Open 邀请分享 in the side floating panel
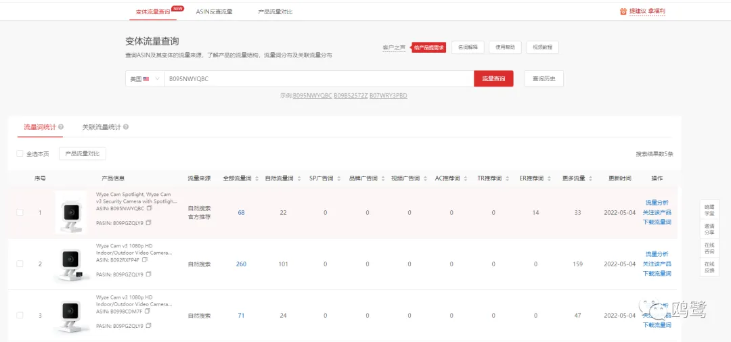 pyautogui.click(x=709, y=228)
